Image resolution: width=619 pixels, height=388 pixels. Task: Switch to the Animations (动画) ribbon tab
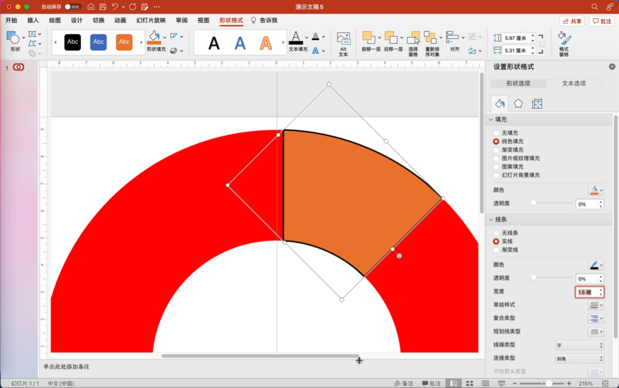120,21
